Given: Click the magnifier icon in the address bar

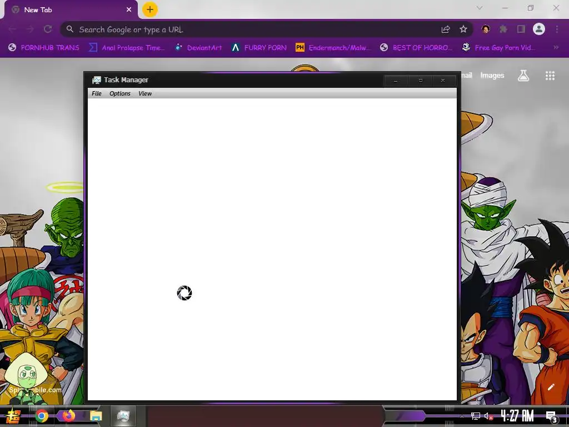Looking at the screenshot, I should (70, 29).
